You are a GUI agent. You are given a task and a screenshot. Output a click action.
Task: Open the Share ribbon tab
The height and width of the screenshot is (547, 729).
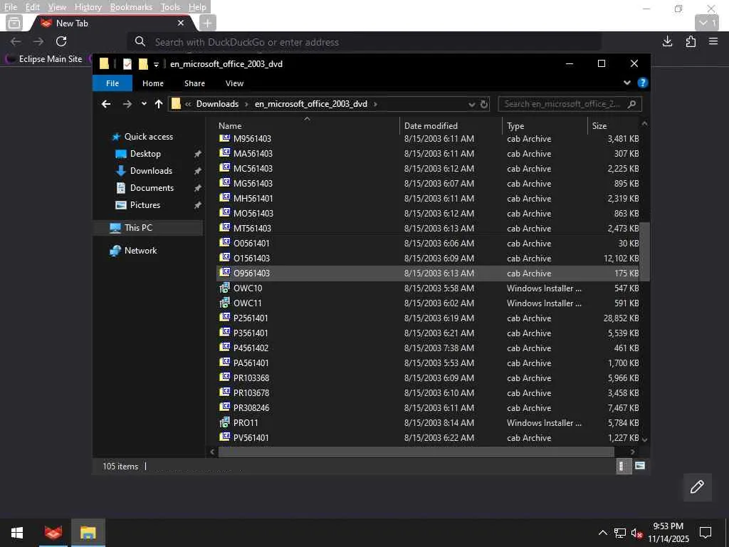(x=194, y=83)
